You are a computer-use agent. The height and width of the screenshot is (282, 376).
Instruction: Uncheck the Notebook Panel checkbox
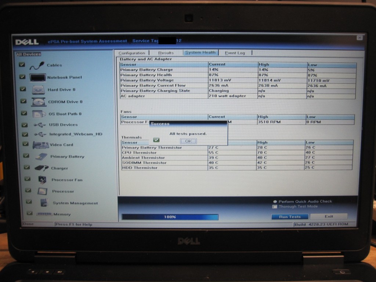[x=22, y=77]
